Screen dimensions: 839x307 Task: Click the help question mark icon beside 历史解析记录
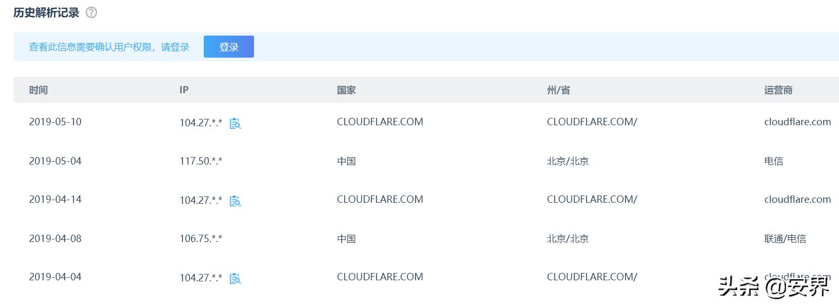91,13
